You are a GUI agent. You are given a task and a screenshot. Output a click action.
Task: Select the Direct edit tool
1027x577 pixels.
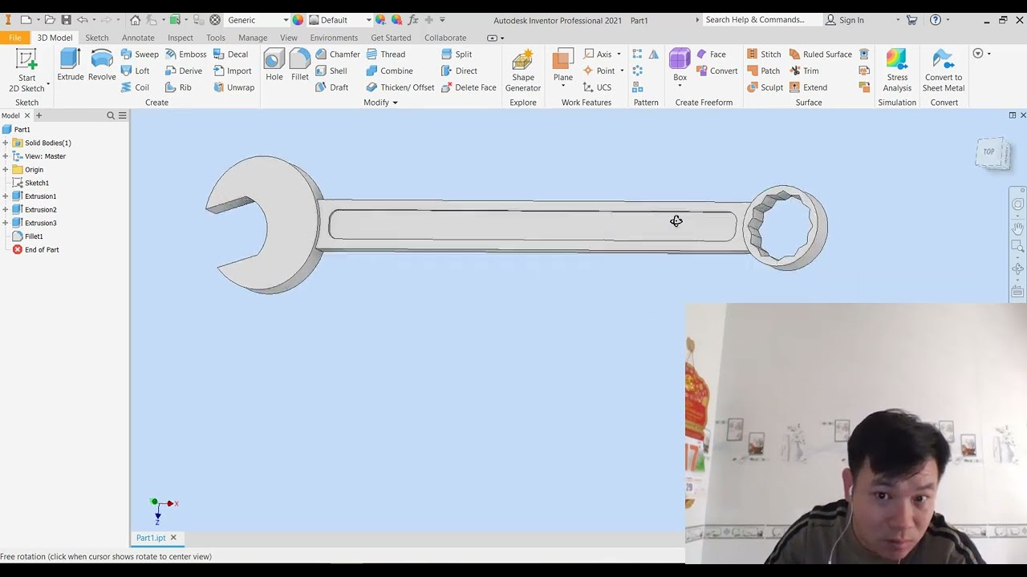point(459,71)
